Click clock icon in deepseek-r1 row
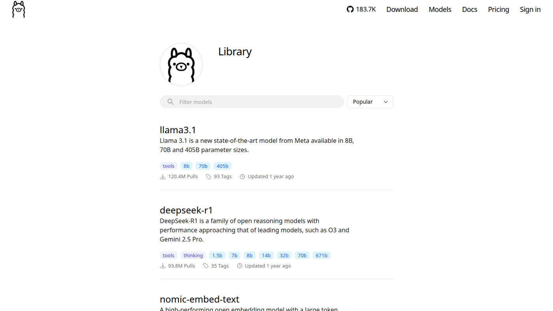Screen dimensions: 553x311 coord(239,266)
